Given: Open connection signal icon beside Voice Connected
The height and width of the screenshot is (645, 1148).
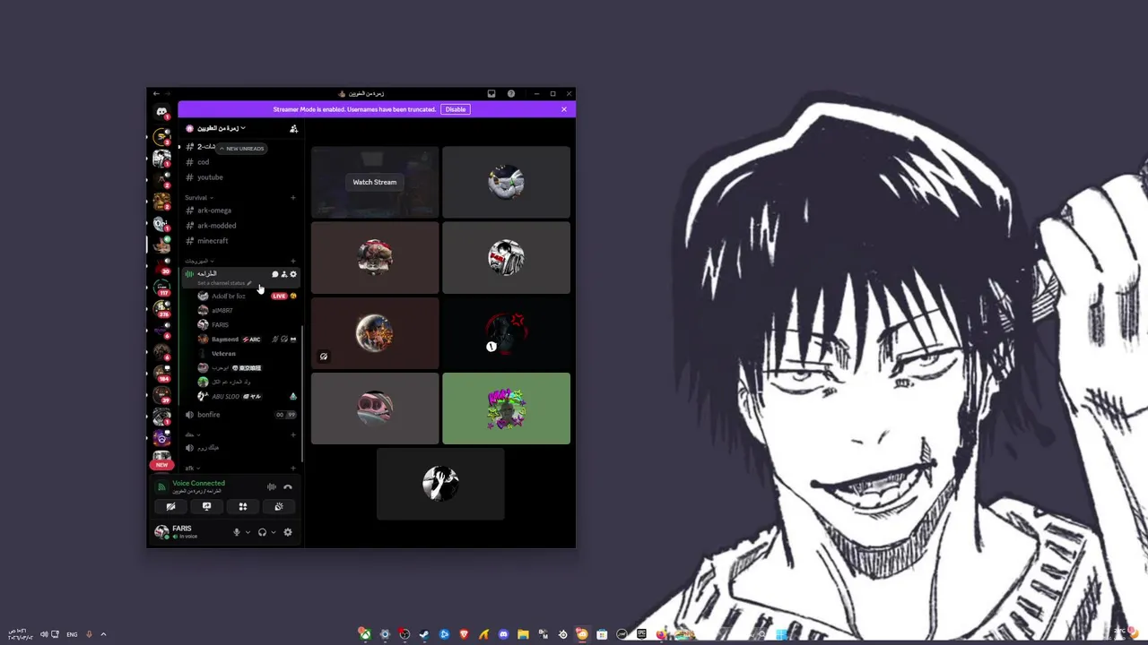Looking at the screenshot, I should point(161,486).
